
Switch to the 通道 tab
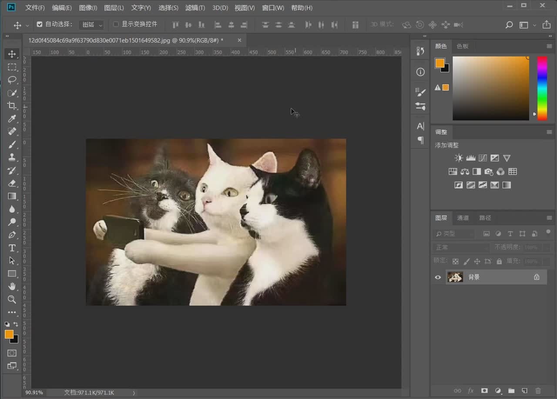pyautogui.click(x=463, y=218)
